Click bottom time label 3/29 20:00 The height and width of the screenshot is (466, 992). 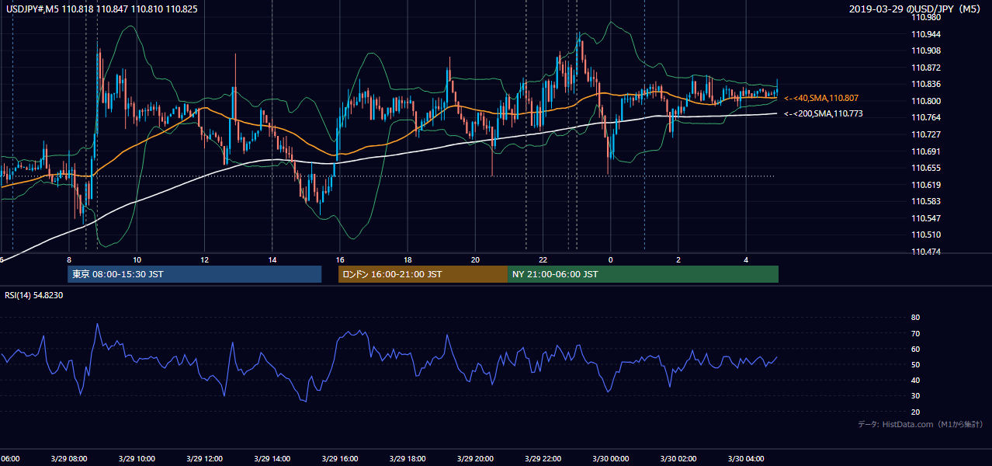pos(475,459)
